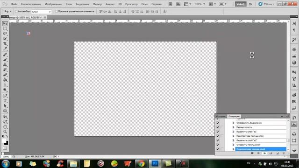Select the Crop tool
This screenshot has width=299, height=168.
(5, 43)
